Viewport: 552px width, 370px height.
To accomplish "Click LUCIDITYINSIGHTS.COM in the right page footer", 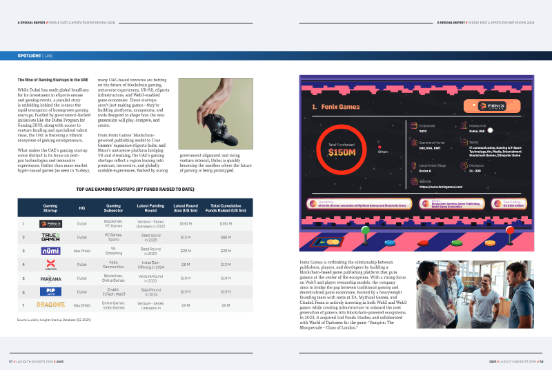I will point(518,362).
